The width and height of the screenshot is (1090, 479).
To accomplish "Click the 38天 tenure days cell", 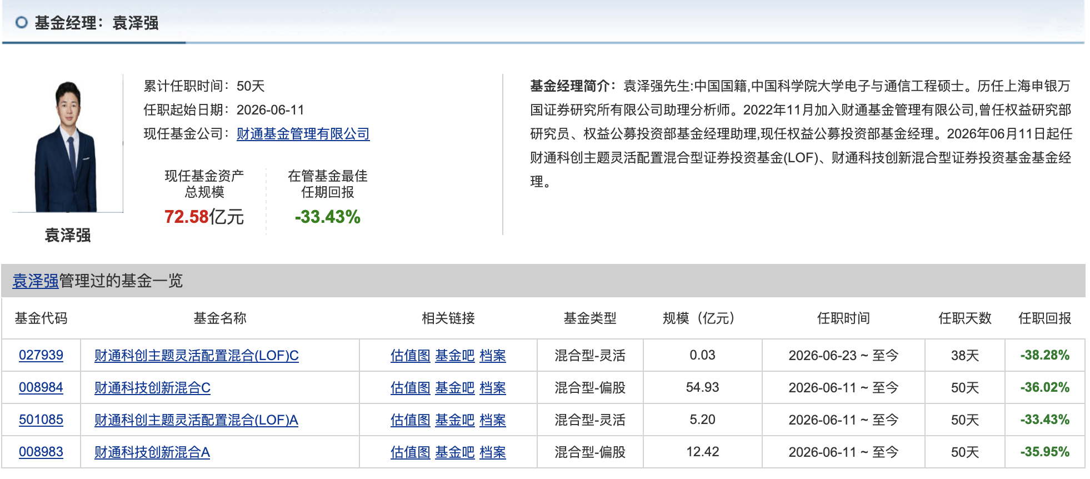I will click(x=965, y=356).
